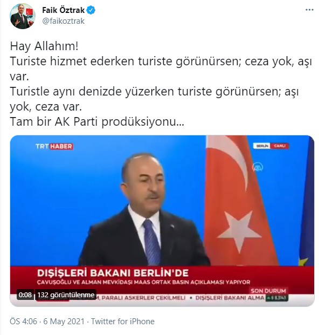Click the DIŞİŞLERİ BAKANI BERLİN'DE headline banner
The height and width of the screenshot is (335, 319).
(113, 273)
